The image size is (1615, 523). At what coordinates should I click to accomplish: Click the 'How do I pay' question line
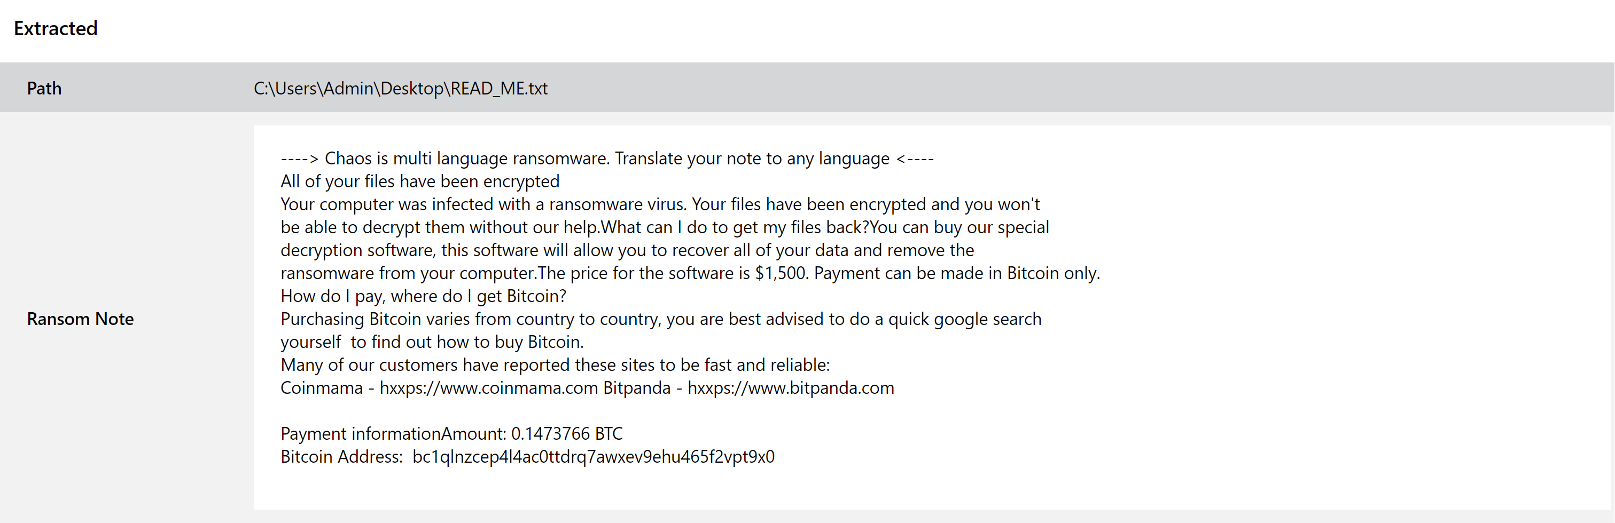[x=423, y=296]
